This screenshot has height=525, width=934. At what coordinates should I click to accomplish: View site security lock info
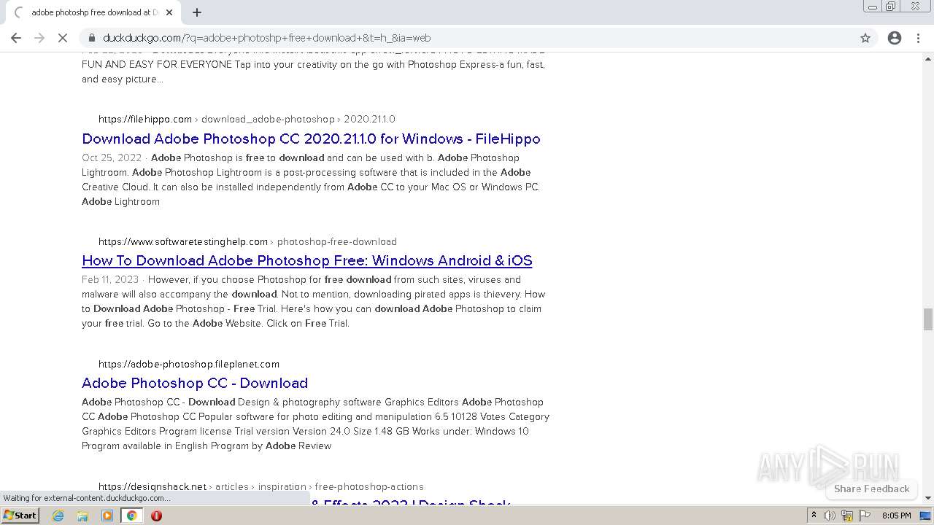[91, 38]
